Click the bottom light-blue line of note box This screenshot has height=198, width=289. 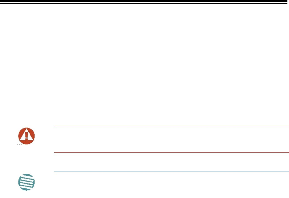pos(171,198)
